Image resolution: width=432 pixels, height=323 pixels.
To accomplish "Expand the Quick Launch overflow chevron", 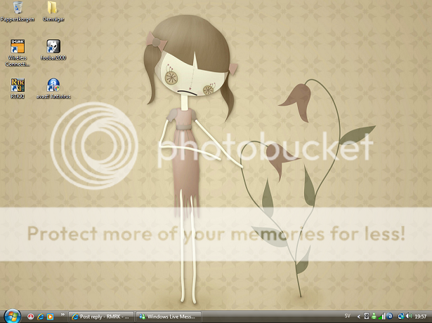I will (63, 315).
